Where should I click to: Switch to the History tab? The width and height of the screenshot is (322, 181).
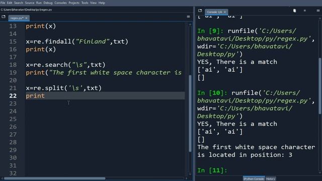tap(271, 179)
